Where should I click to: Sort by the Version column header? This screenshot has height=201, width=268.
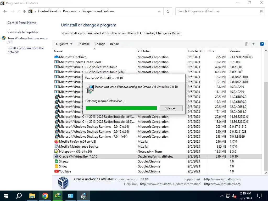coord(235,51)
